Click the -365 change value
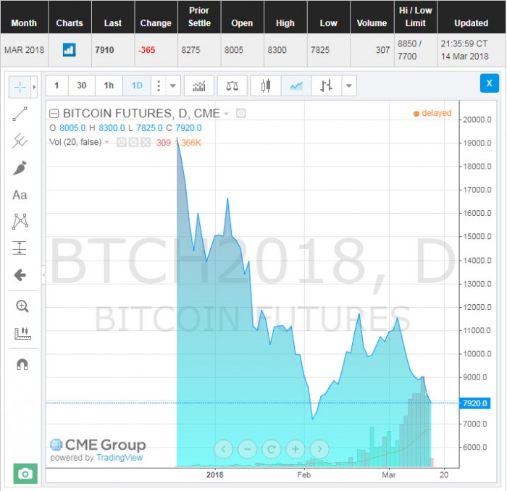 coord(147,50)
